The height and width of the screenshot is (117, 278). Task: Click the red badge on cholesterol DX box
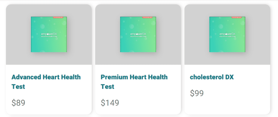(237, 17)
